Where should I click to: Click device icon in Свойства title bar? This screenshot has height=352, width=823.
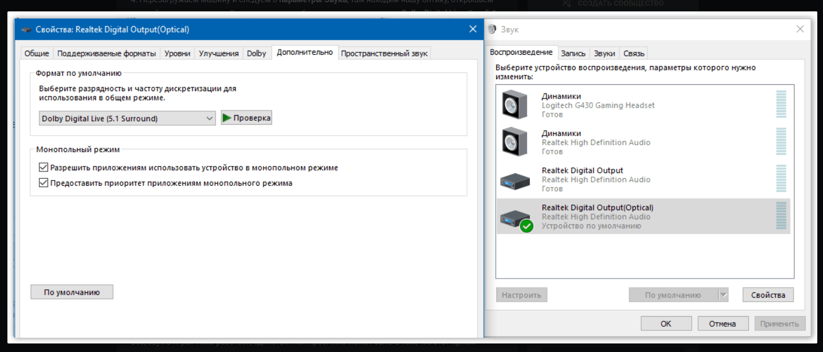tap(26, 29)
